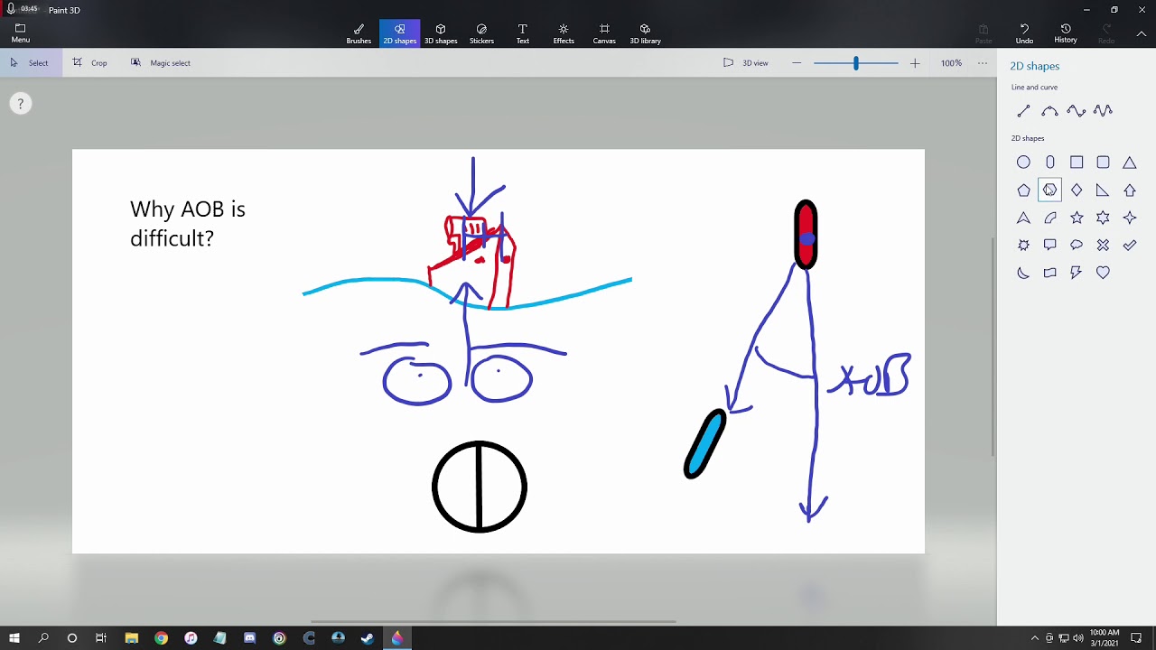Select the 4-point curve shape

click(1103, 111)
